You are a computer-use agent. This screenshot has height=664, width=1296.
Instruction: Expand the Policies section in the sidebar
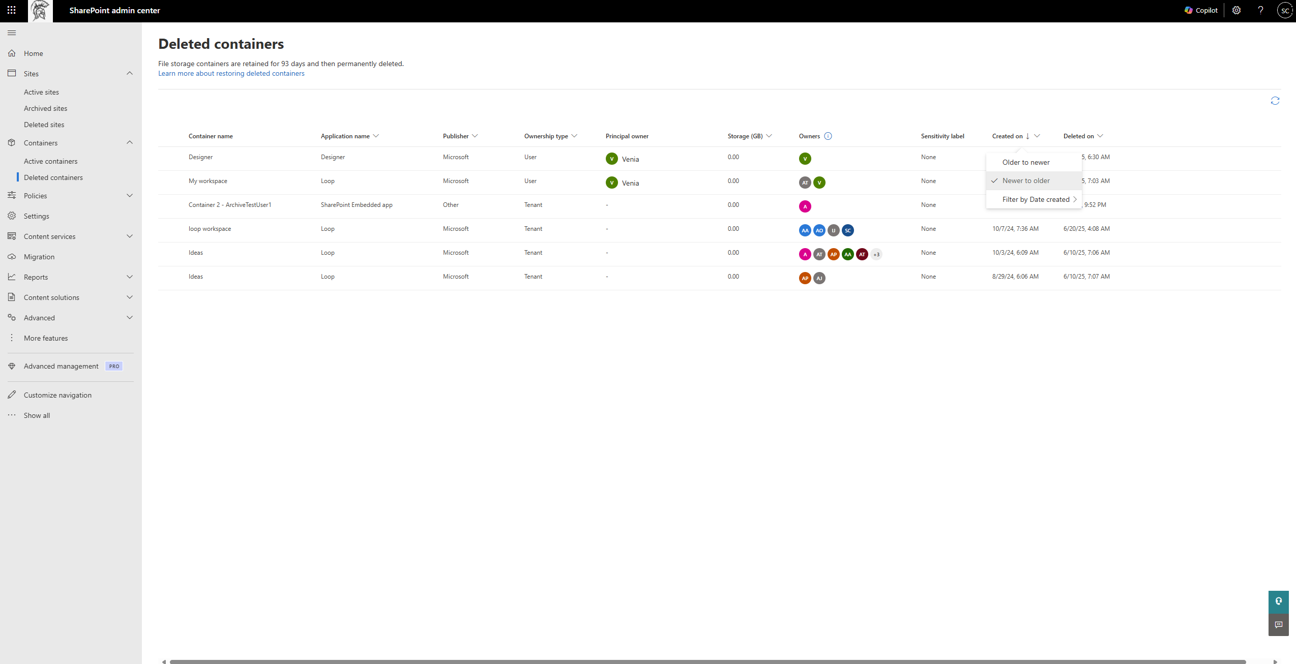coord(130,195)
